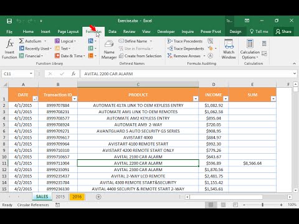Click the Error Checking icon
Screen dimensions: 299x224
pyautogui.click(x=211, y=49)
